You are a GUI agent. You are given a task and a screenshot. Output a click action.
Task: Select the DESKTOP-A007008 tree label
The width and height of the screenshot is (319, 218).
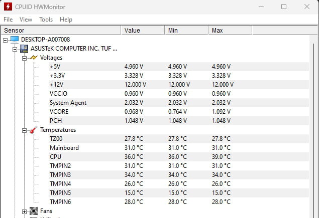pyautogui.click(x=46, y=40)
